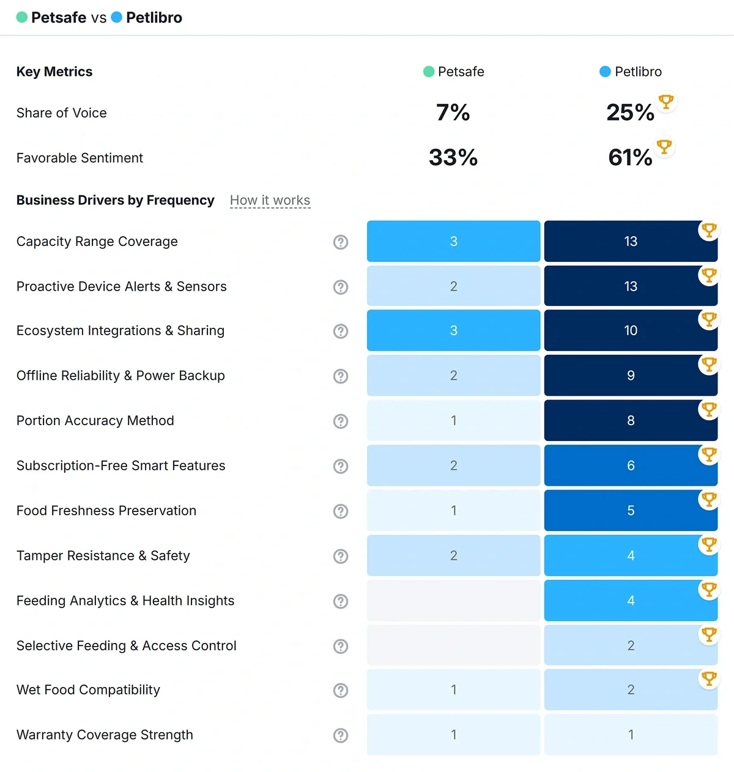This screenshot has height=772, width=734.
Task: Click help icon for Warranty Coverage Strength
Action: point(341,735)
